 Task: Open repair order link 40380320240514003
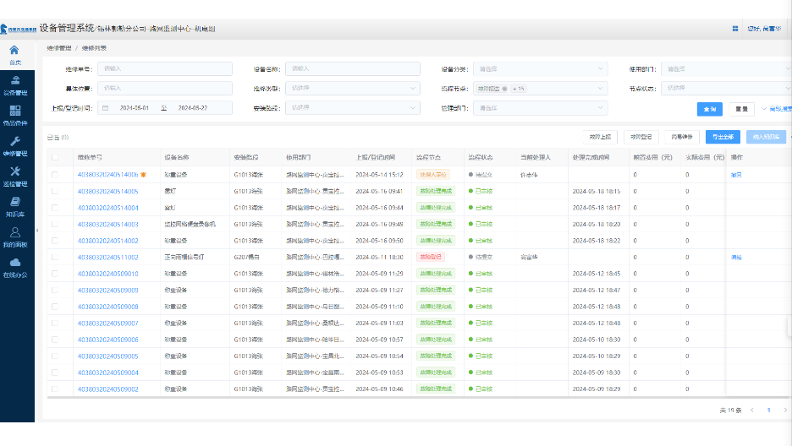coord(107,224)
